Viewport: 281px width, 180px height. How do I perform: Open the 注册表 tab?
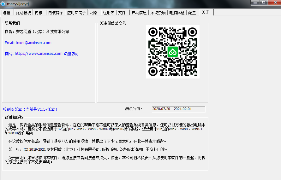tap(109, 13)
